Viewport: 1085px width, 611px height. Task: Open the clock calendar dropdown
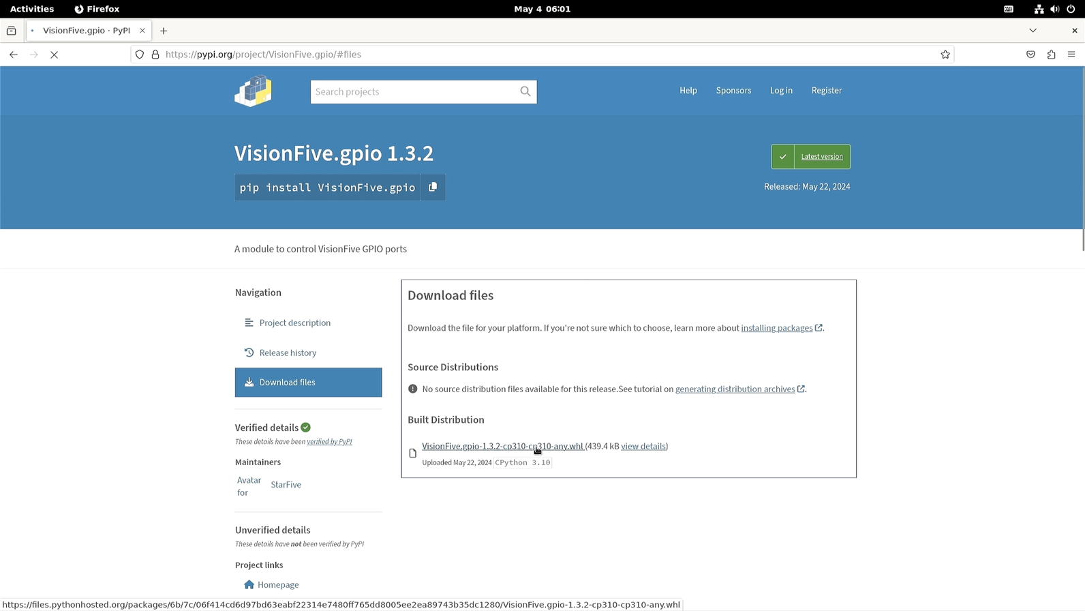point(542,9)
